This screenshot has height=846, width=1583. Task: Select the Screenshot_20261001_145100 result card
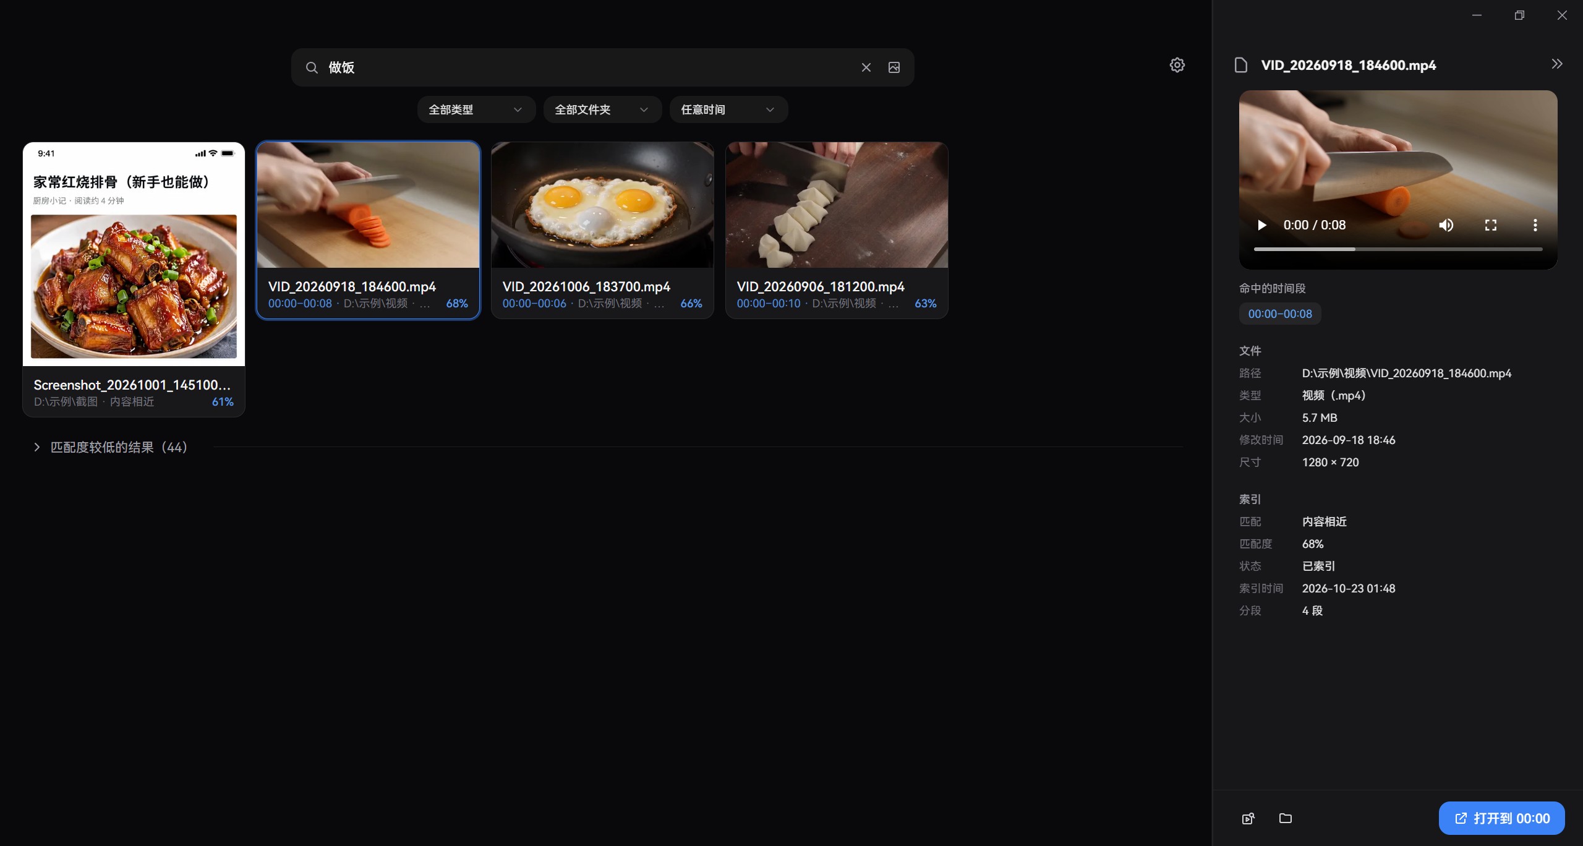pos(134,280)
